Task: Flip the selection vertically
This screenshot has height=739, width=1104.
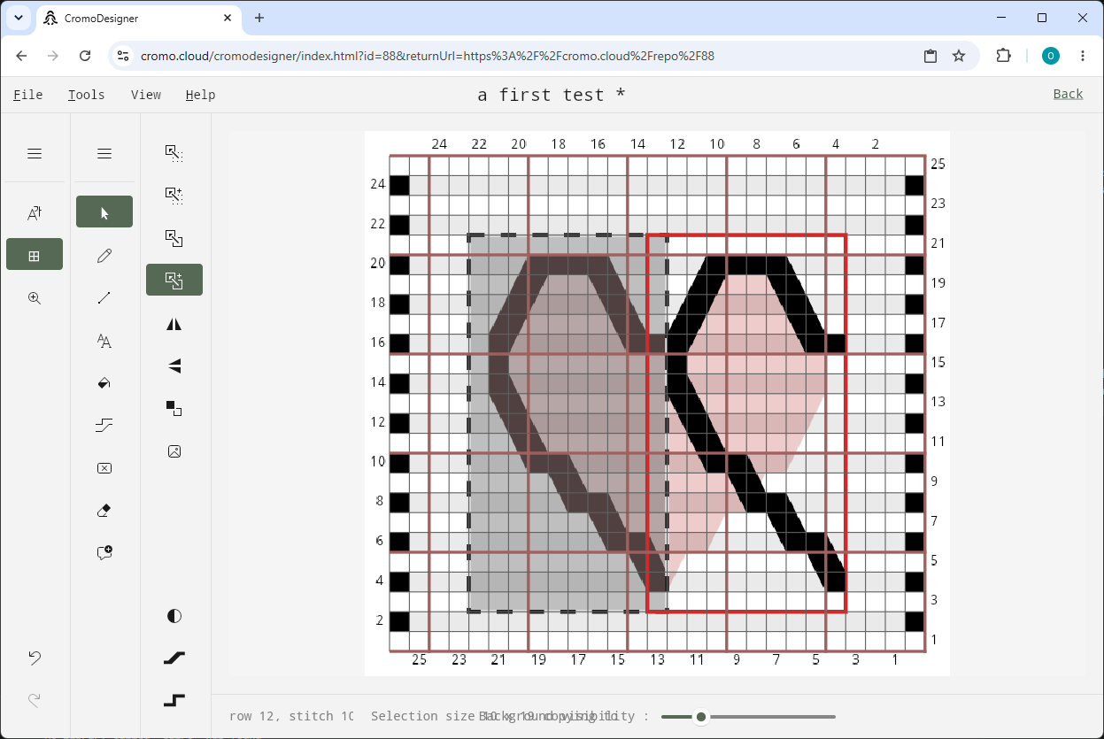Action: click(174, 366)
